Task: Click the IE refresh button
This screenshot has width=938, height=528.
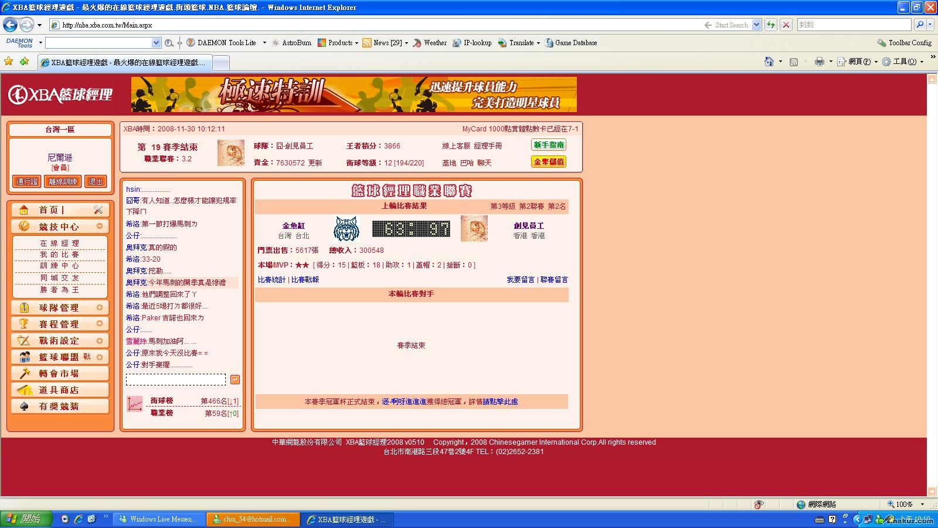Action: pos(771,25)
